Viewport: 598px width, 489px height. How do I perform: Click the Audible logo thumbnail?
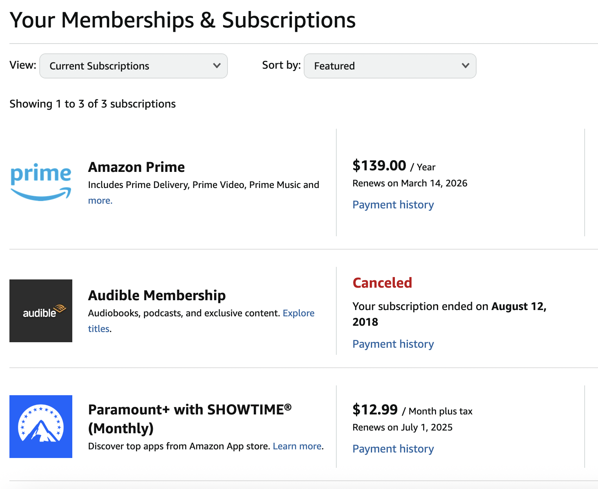click(x=41, y=311)
